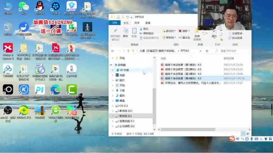Open the Shimo Docs round desktop icon
273x153 pixels.
point(72,69)
